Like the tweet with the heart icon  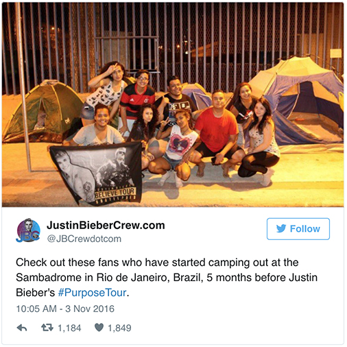point(99,328)
